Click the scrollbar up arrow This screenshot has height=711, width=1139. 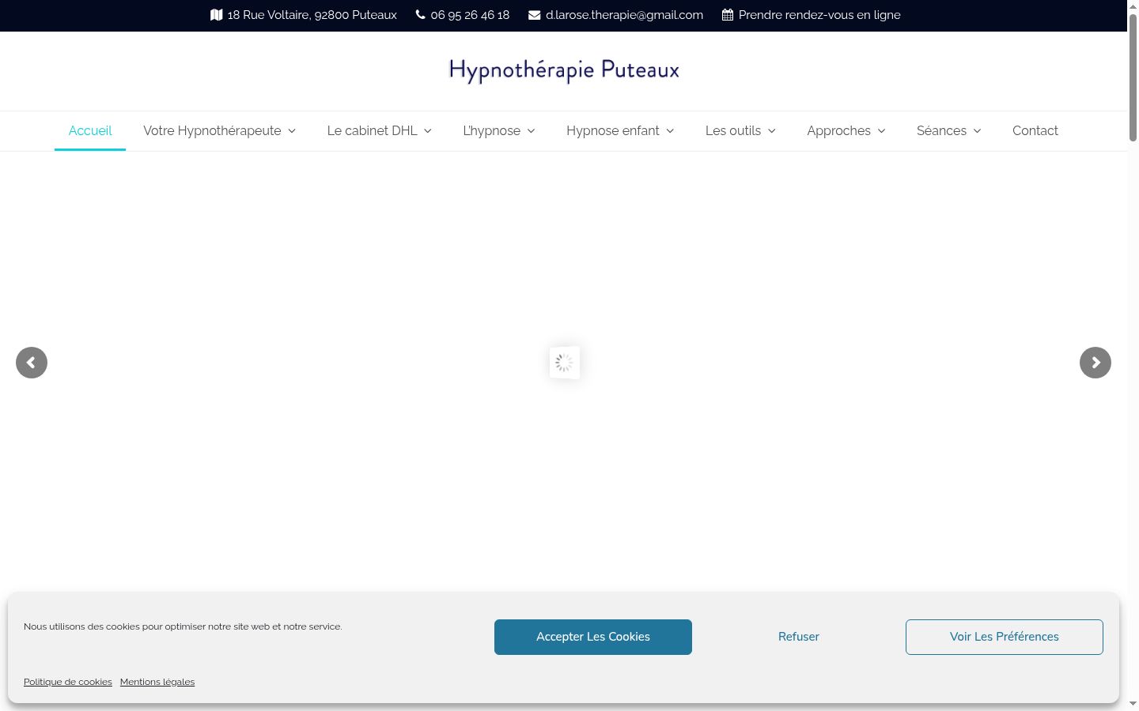1133,6
